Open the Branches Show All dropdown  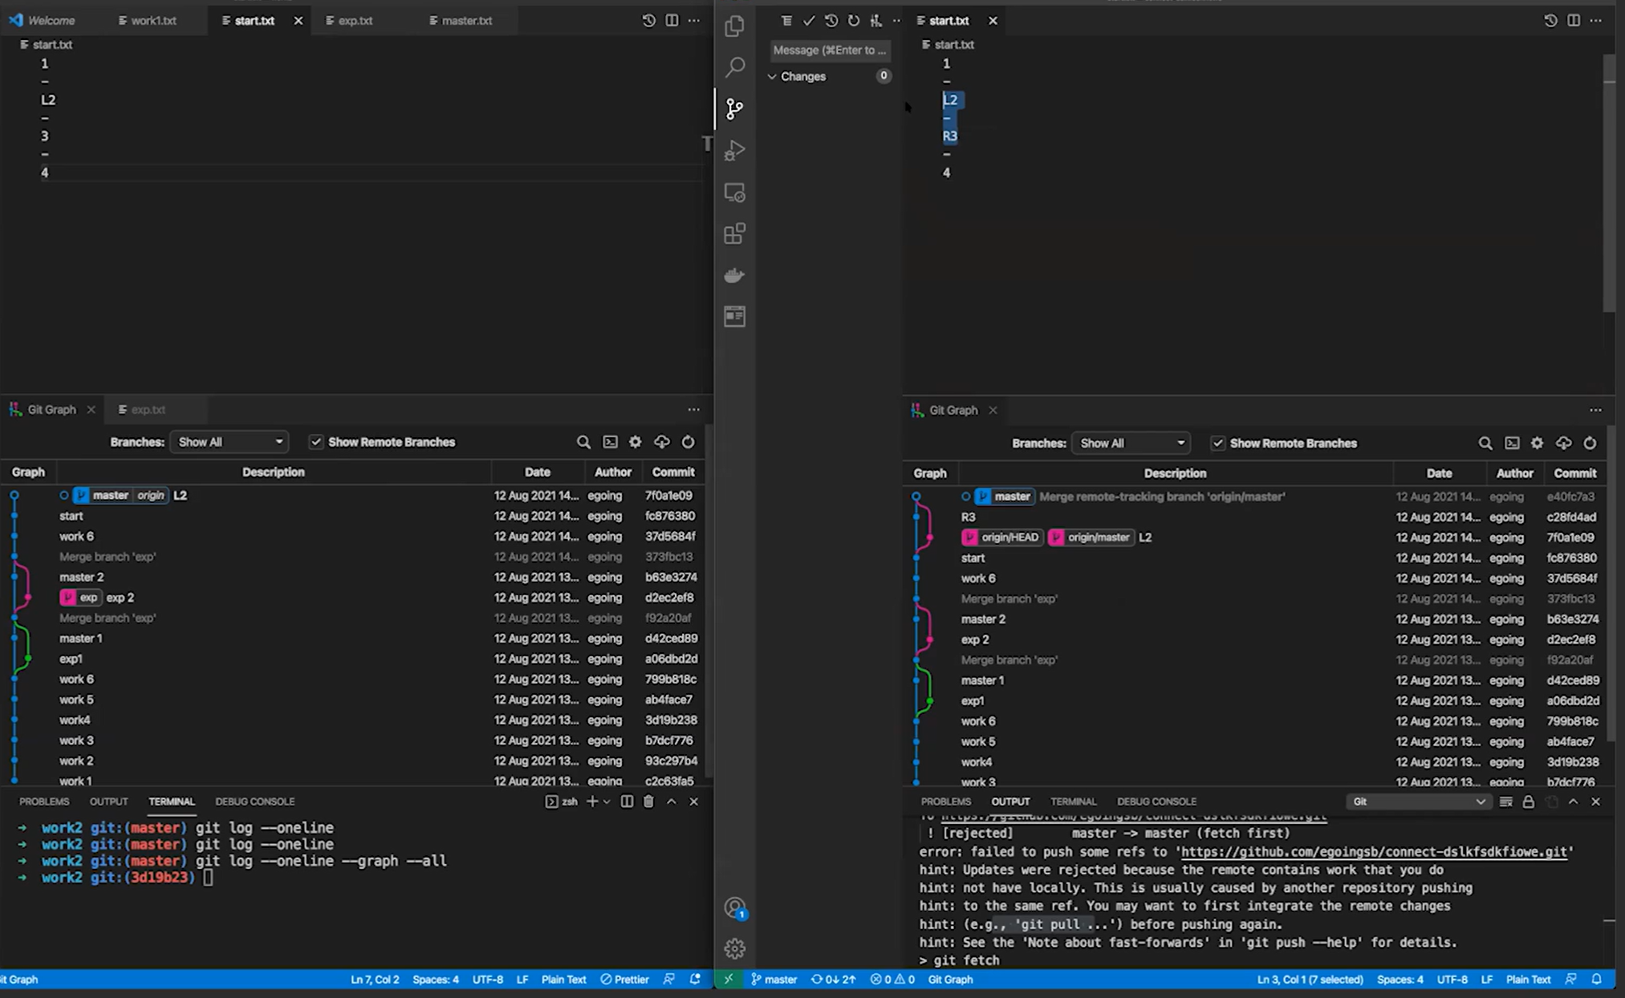point(229,441)
